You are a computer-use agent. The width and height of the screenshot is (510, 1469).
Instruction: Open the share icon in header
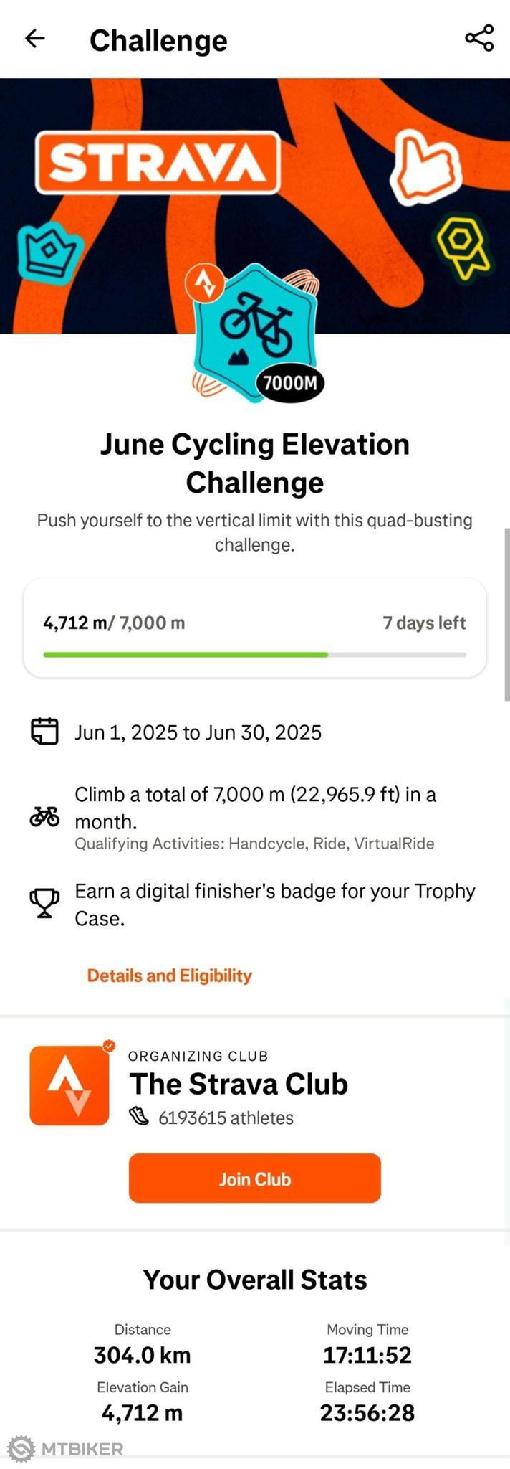pos(479,38)
